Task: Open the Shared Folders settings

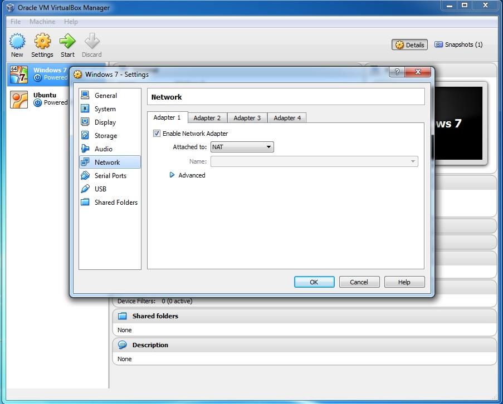Action: [x=117, y=202]
